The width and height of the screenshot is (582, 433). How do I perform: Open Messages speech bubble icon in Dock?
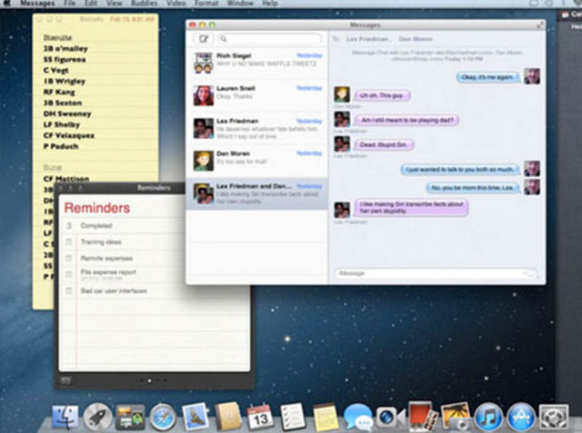[357, 418]
